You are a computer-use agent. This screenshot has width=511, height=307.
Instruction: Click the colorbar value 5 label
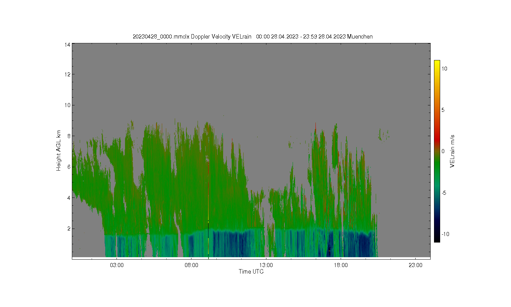click(443, 110)
